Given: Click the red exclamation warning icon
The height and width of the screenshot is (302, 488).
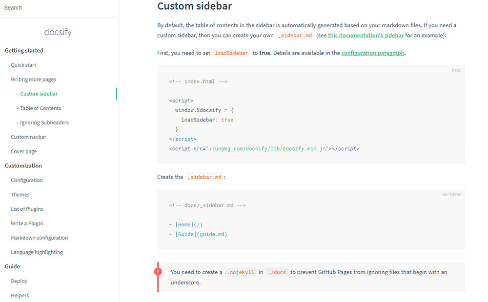Looking at the screenshot, I should point(158,272).
